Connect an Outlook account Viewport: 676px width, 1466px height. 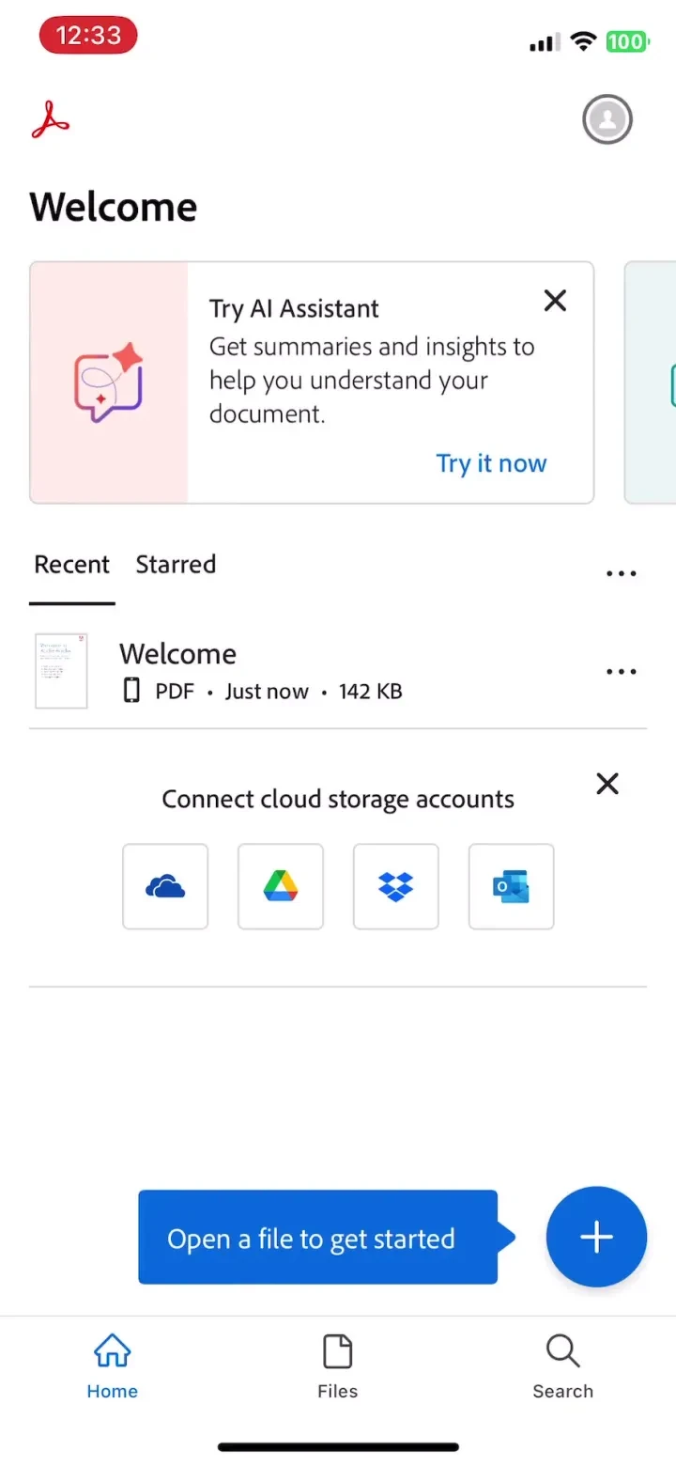(512, 886)
